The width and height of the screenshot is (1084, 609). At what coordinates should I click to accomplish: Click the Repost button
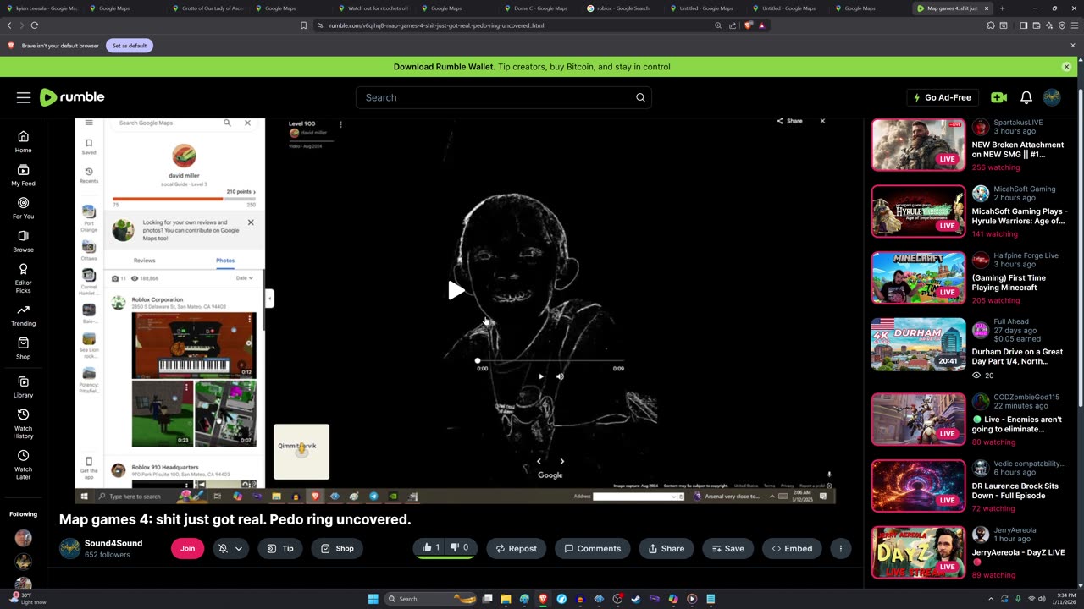coord(516,548)
